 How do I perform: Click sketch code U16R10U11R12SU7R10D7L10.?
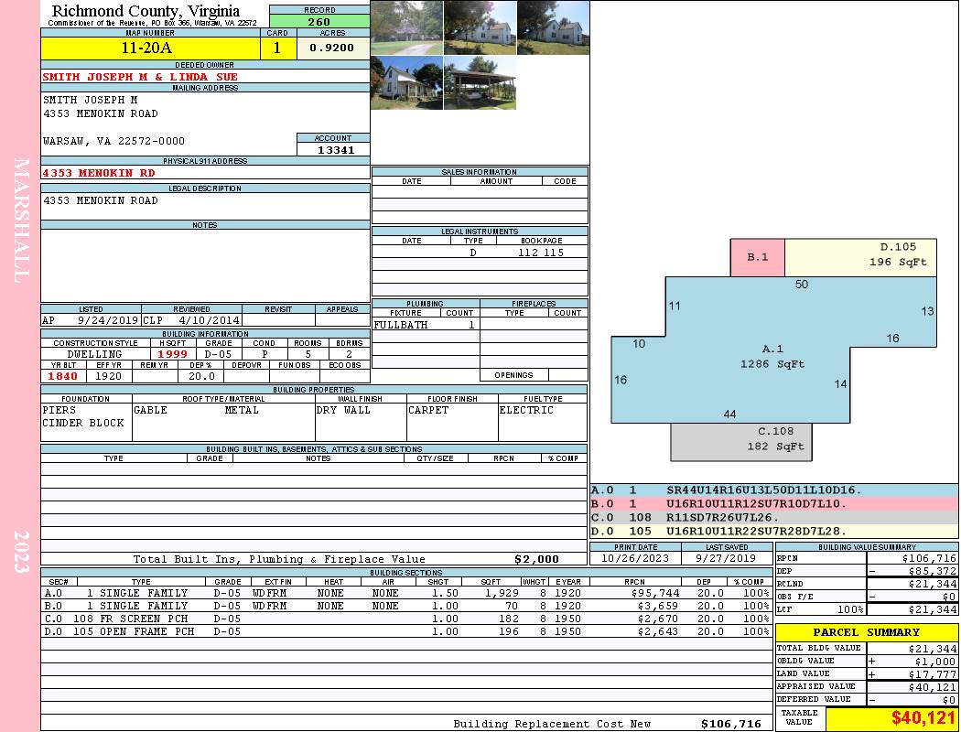756,504
